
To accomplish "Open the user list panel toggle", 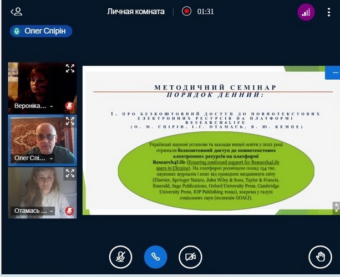I will [x=16, y=12].
